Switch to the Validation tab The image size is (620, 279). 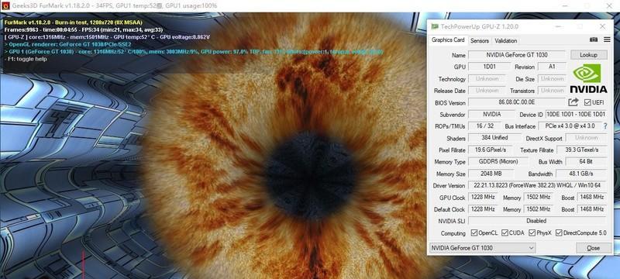pos(506,40)
